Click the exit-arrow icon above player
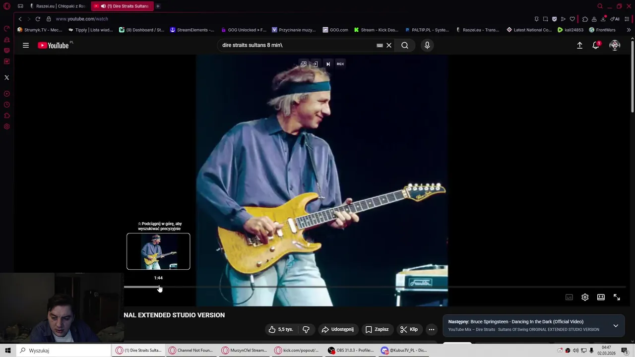The width and height of the screenshot is (635, 357). (315, 64)
